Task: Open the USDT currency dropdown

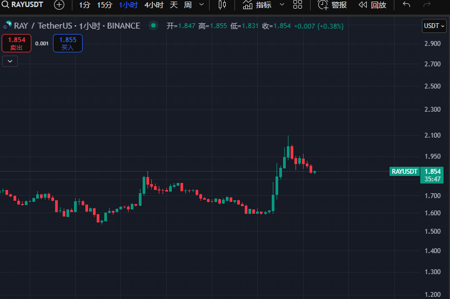Action: pyautogui.click(x=434, y=26)
